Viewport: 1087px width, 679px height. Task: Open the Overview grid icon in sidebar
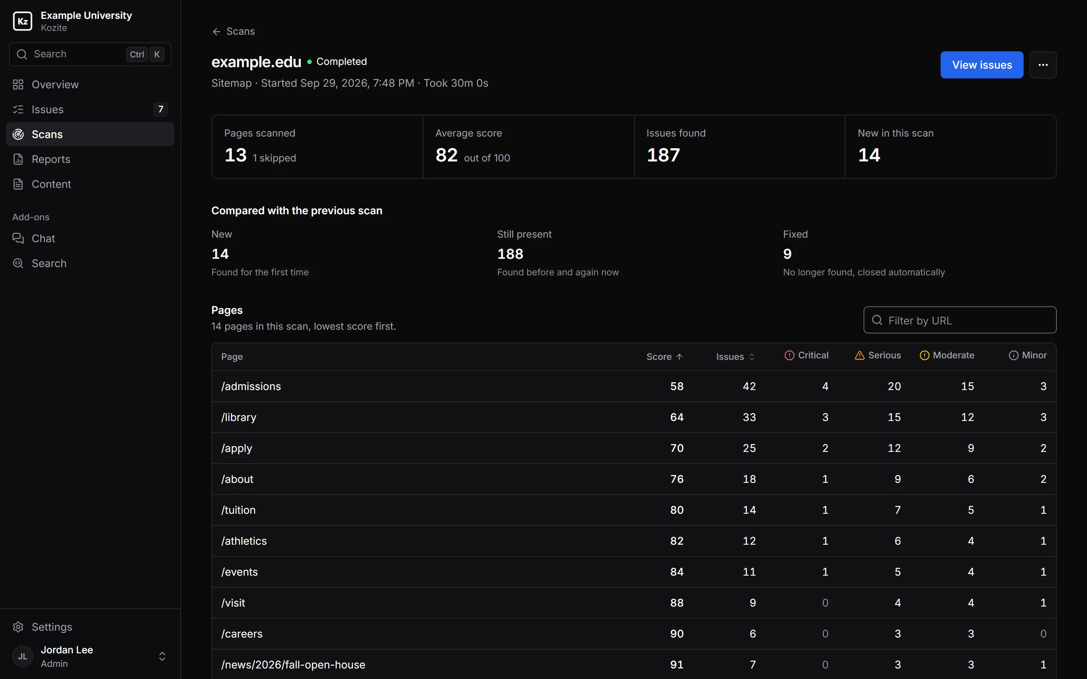point(18,84)
